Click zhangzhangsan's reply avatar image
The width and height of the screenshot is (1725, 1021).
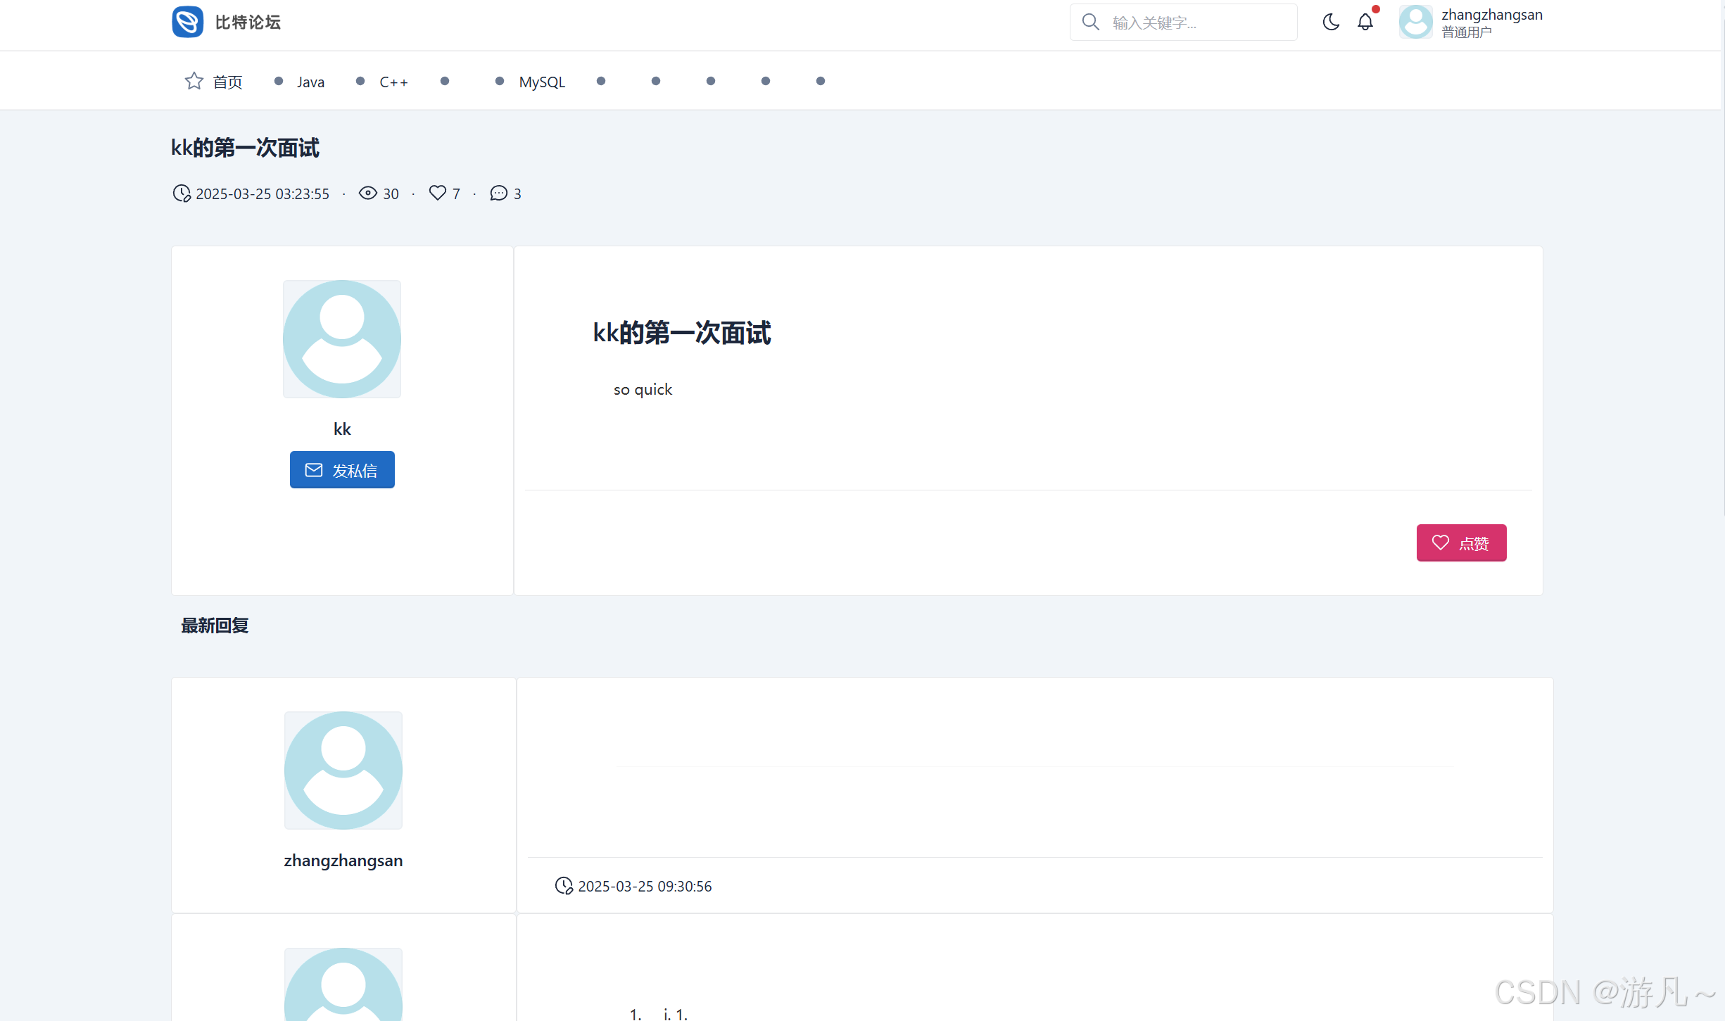coord(343,770)
